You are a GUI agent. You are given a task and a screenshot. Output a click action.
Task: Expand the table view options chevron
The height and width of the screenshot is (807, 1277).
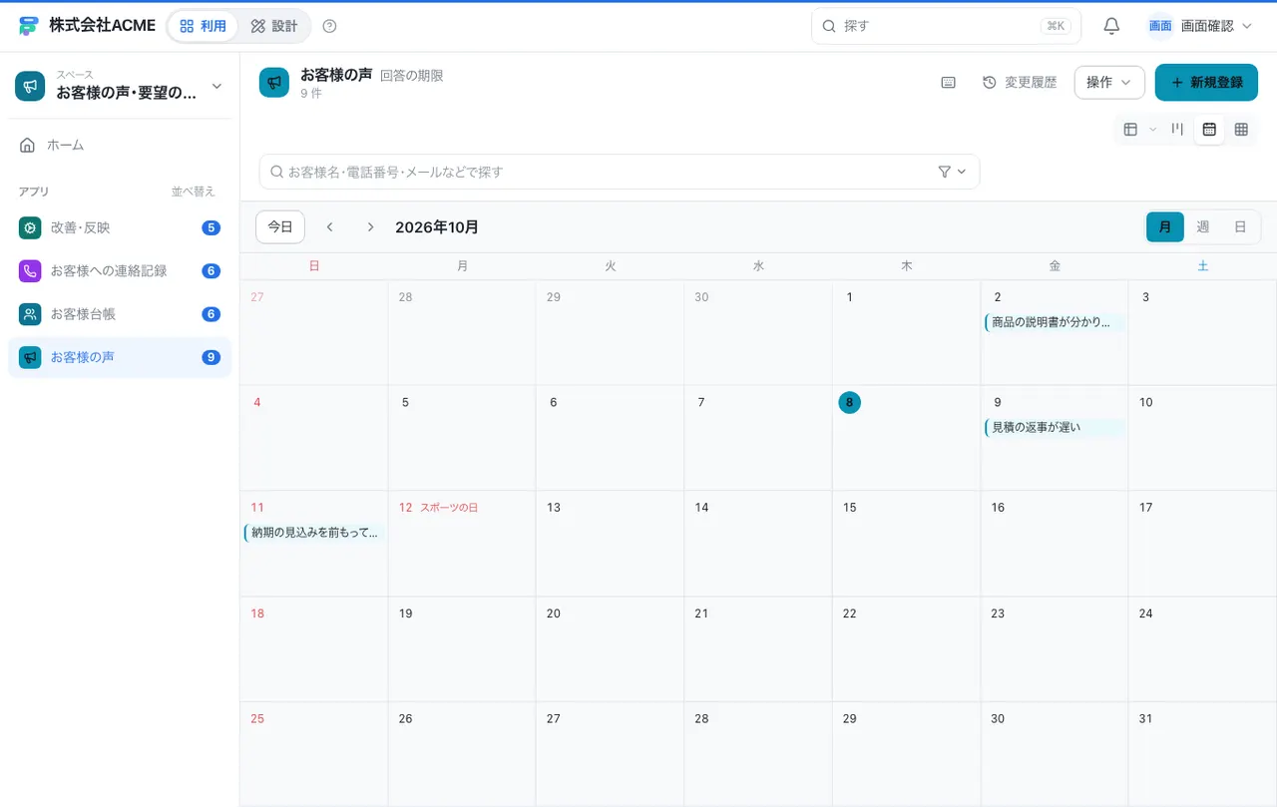[1152, 129]
